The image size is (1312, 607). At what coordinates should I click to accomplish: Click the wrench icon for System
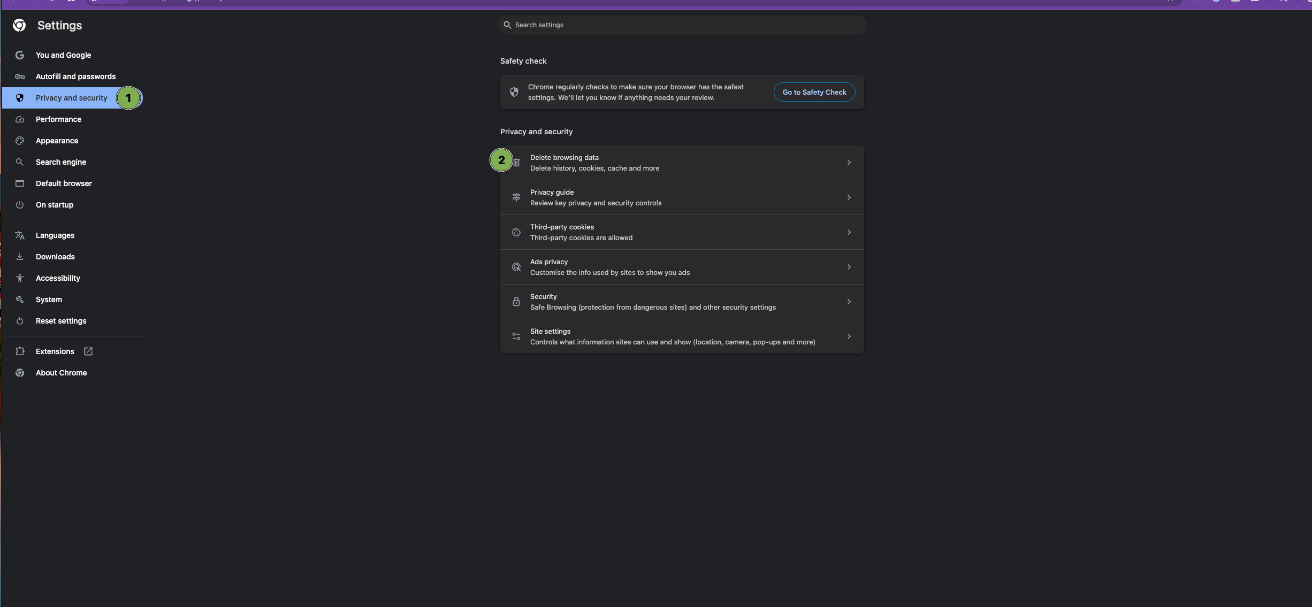coord(20,299)
